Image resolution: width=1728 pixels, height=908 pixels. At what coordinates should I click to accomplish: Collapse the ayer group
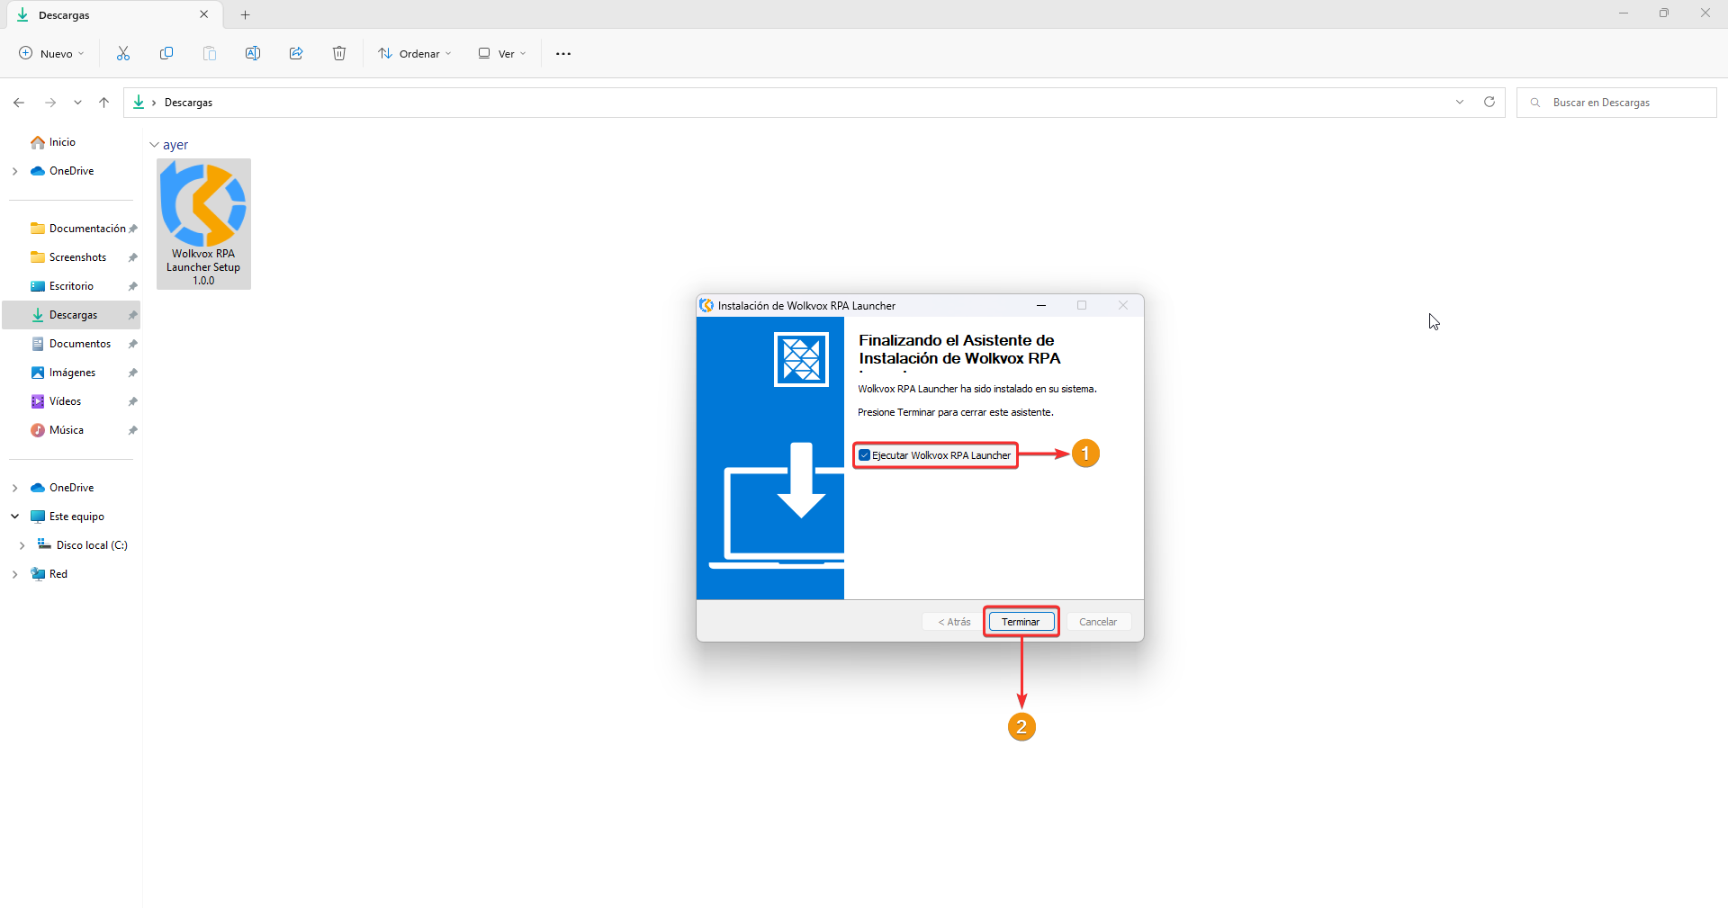coord(154,145)
